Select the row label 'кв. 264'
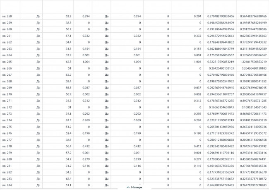 (x=7, y=55)
